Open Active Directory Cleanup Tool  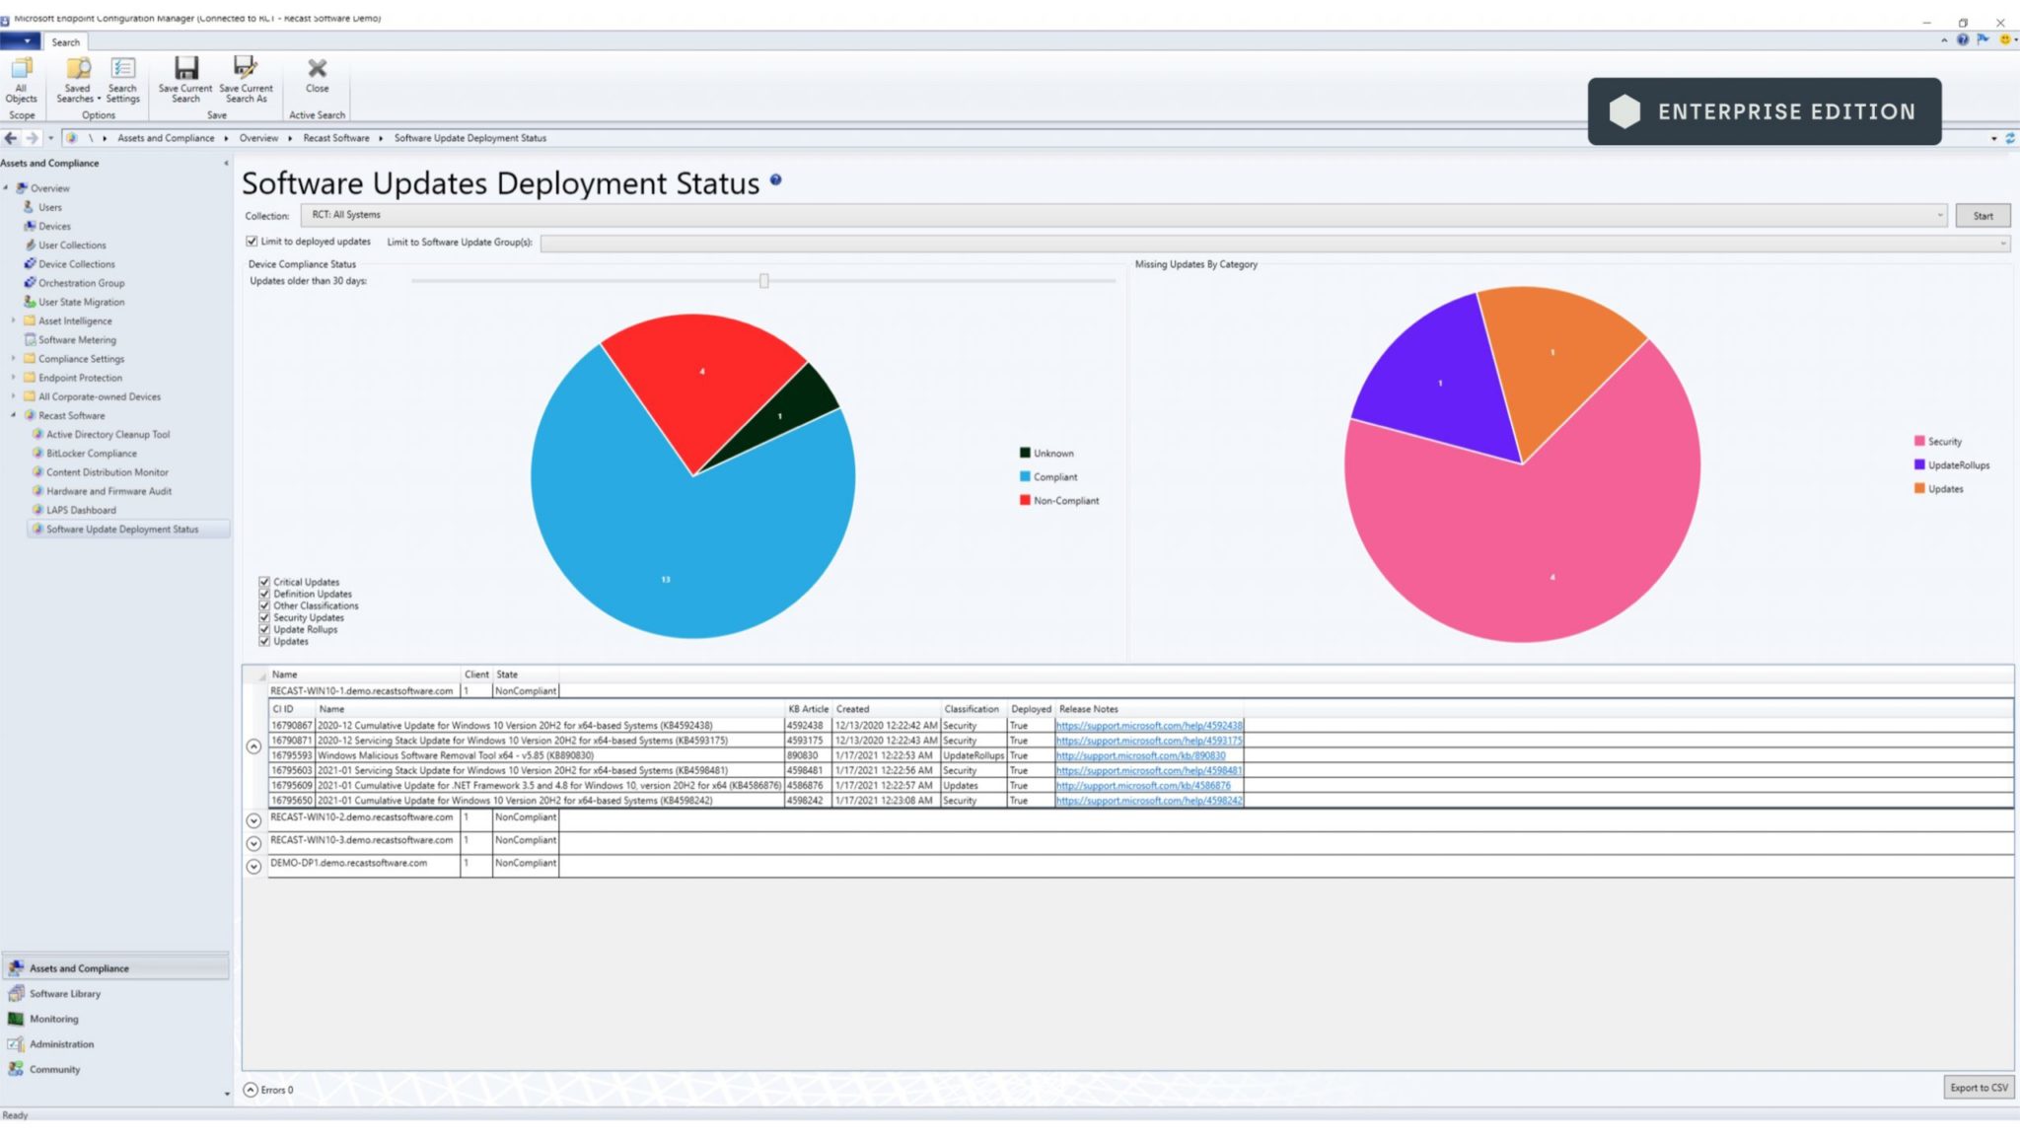(x=108, y=434)
